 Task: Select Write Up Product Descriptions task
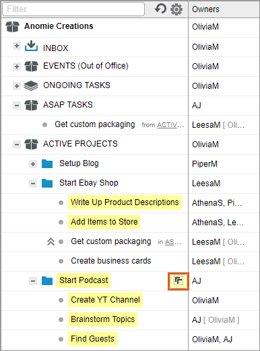click(125, 202)
